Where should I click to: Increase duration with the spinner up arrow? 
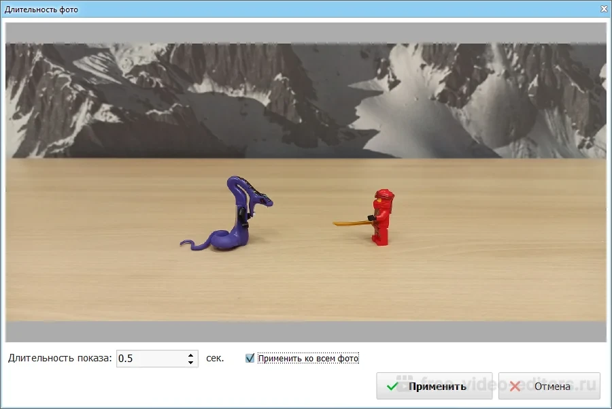click(x=190, y=354)
